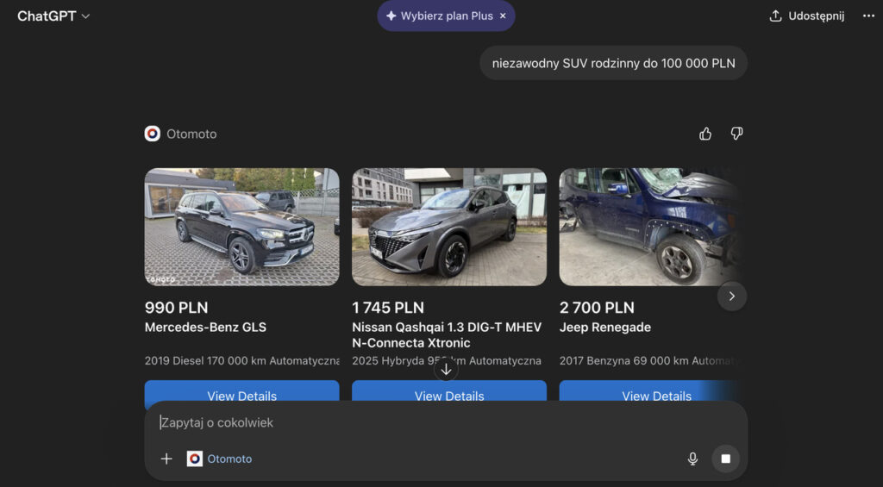Stop generating with the square stop button
Screen dimensions: 883x487
[x=725, y=459]
